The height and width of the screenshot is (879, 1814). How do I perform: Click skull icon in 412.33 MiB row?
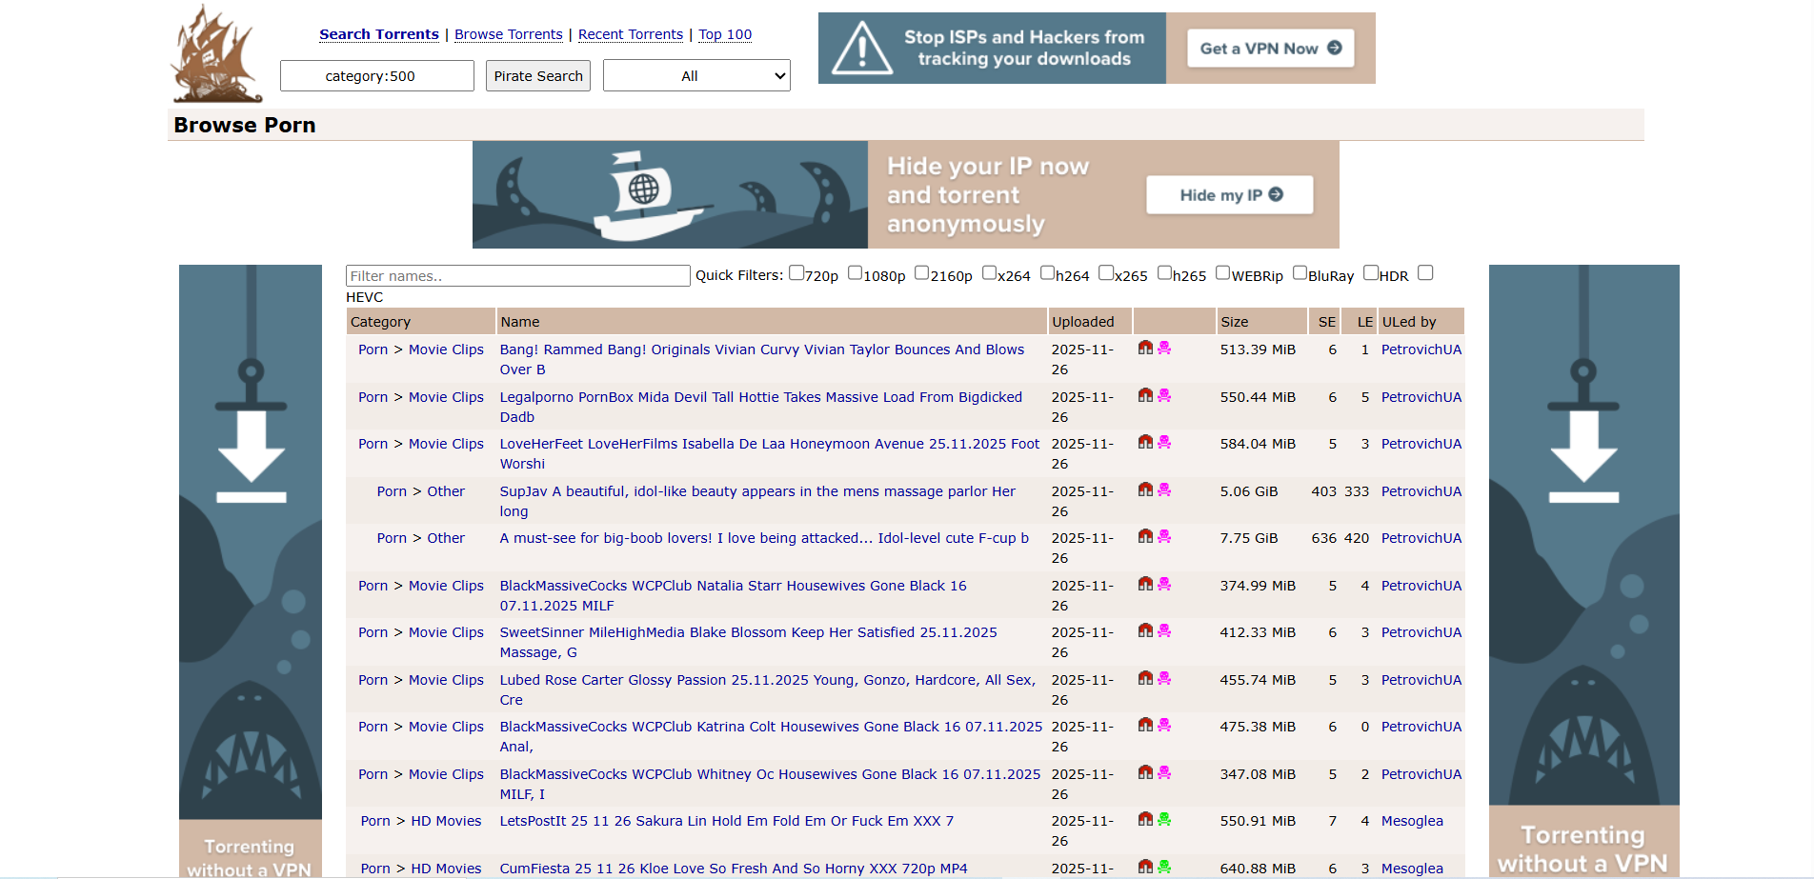pos(1164,631)
